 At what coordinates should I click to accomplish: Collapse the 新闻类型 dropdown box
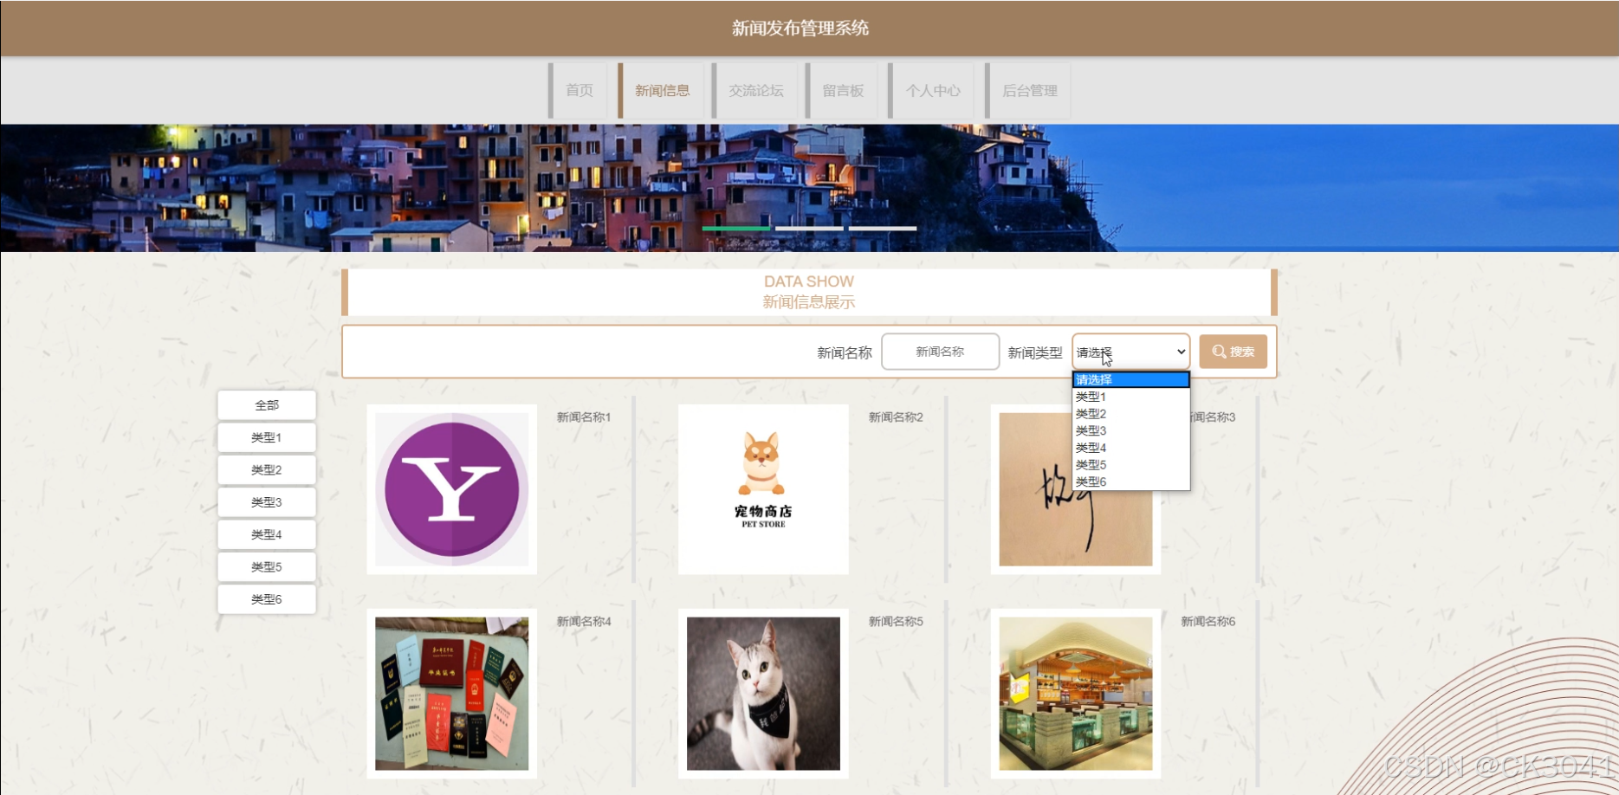[x=1130, y=352]
